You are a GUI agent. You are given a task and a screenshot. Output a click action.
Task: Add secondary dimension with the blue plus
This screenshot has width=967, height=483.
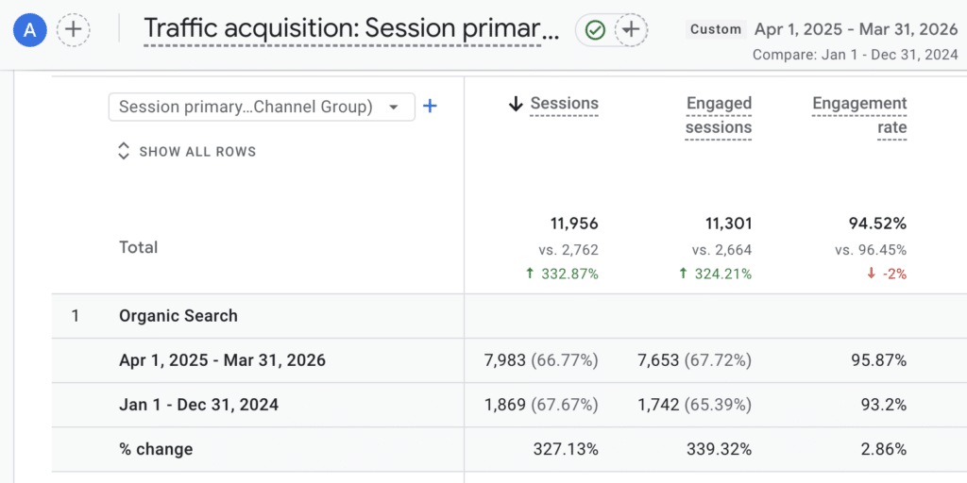tap(430, 107)
